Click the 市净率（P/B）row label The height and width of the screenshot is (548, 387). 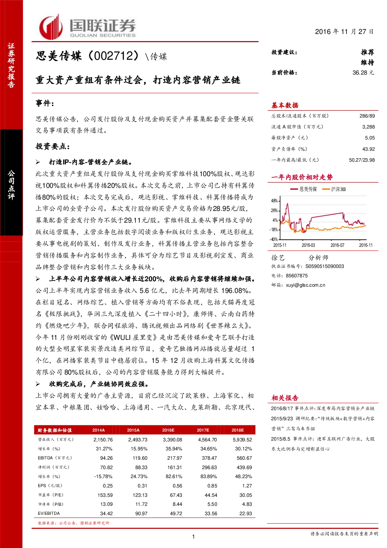click(x=51, y=505)
